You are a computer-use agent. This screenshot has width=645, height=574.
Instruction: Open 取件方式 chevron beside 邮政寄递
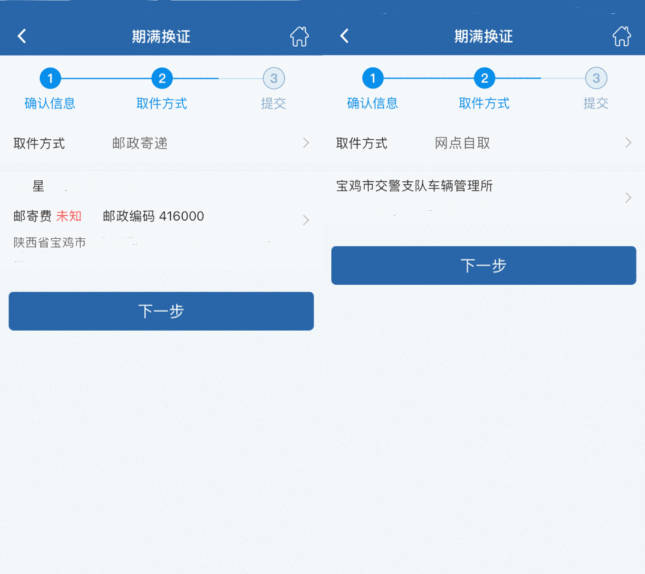306,143
